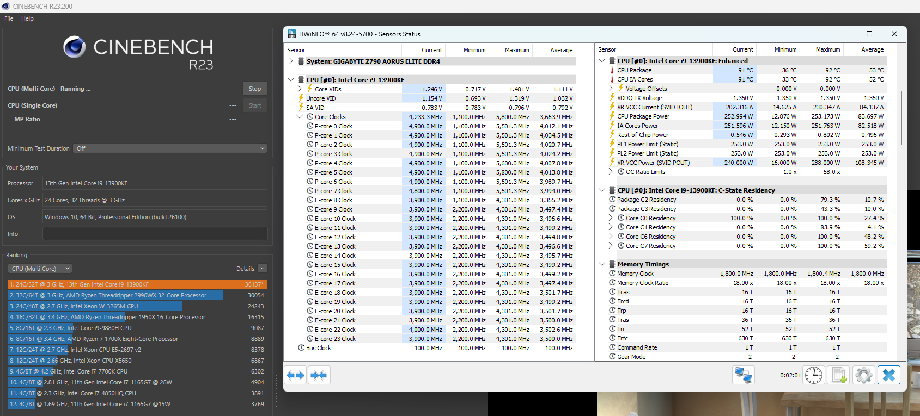
Task: Click the Cinebench logo sphere icon
Action: (x=75, y=47)
